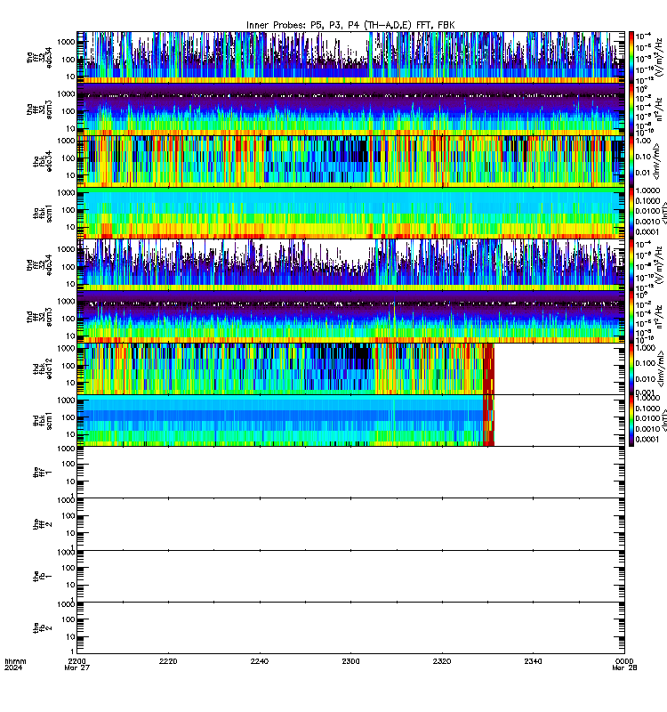The image size is (667, 712).
Task: Click the 2240 time axis label
Action: (260, 661)
